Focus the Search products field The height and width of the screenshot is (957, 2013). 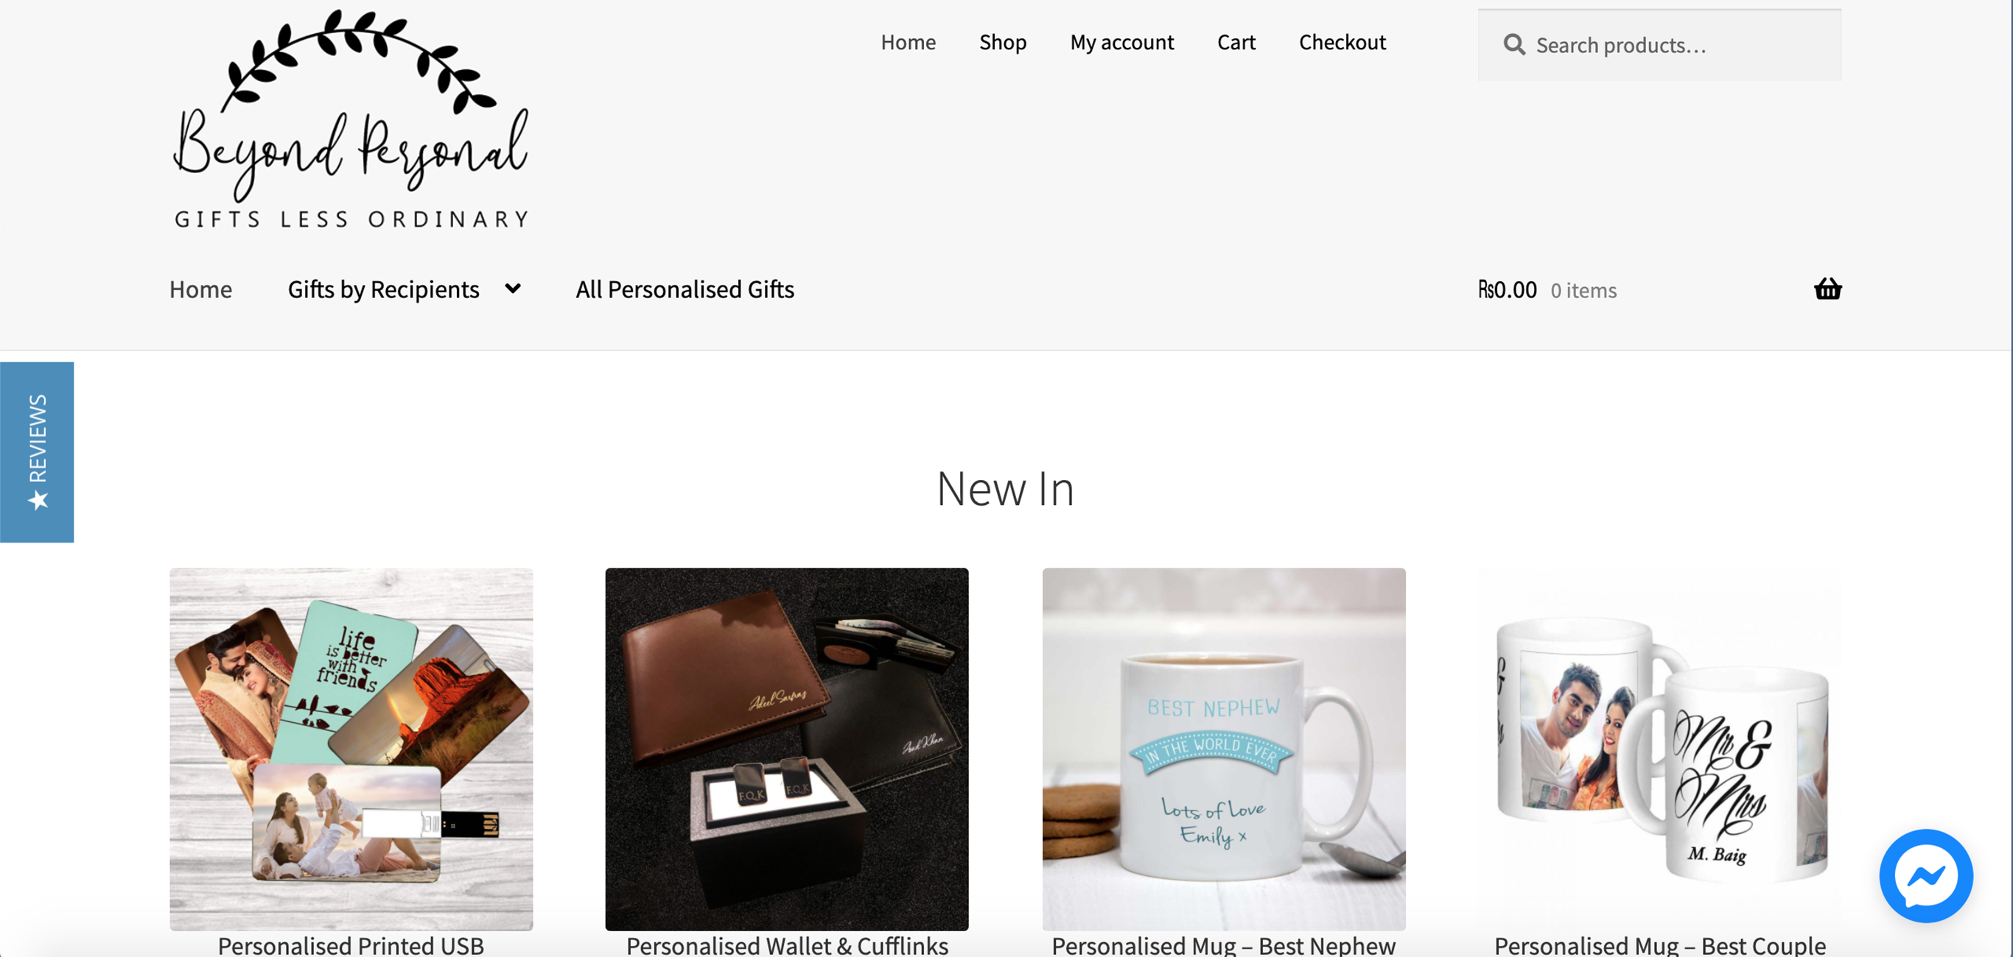[x=1659, y=46]
